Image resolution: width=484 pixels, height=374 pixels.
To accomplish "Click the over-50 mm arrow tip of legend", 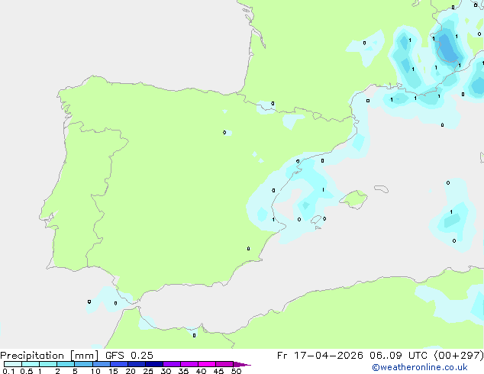I will click(242, 364).
